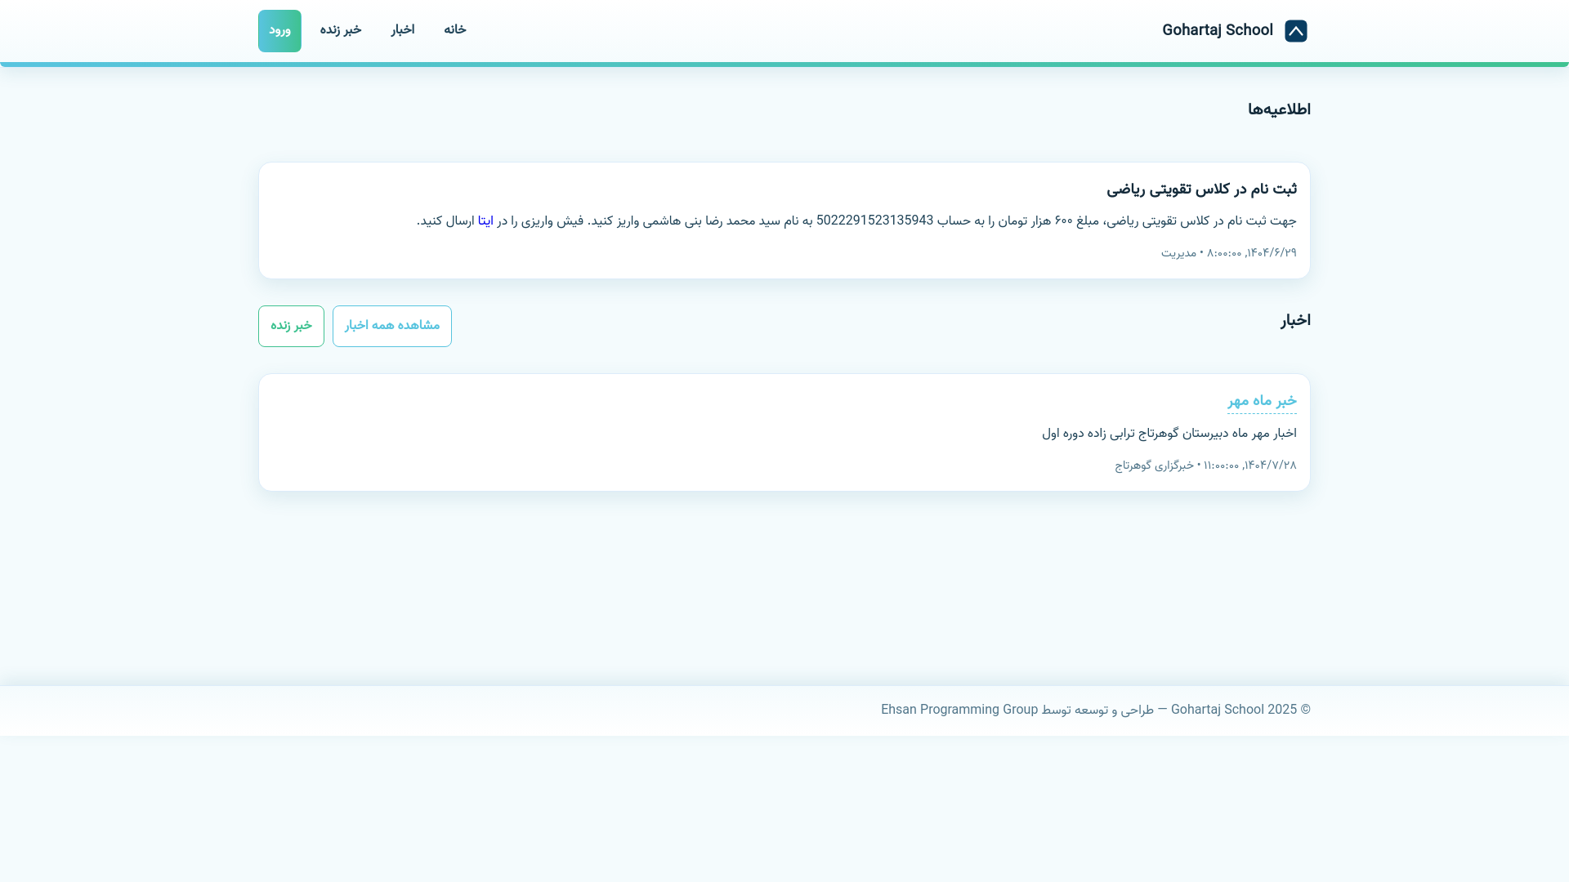Click the announcement timestamp by مدیریت
The height and width of the screenshot is (882, 1569).
(x=1227, y=253)
